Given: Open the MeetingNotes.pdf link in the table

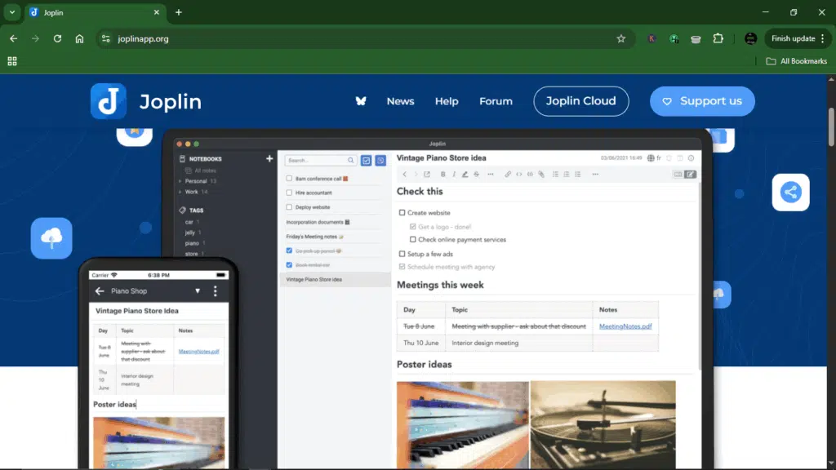Looking at the screenshot, I should tap(625, 326).
